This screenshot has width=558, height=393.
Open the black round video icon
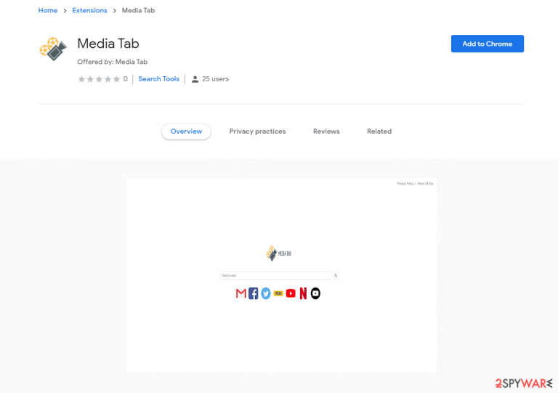(x=315, y=293)
